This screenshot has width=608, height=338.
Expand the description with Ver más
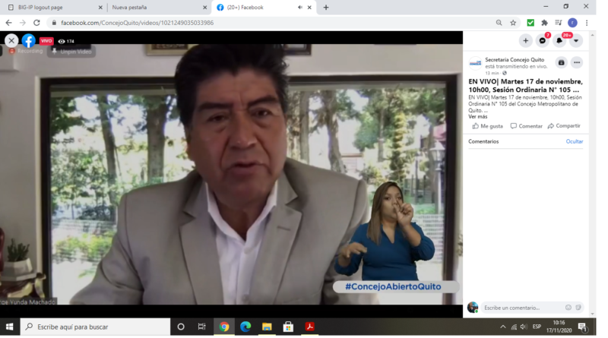coord(478,116)
